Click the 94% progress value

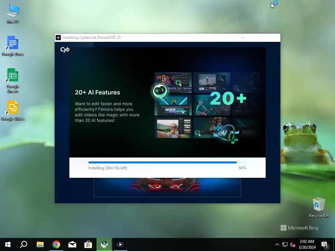(242, 168)
